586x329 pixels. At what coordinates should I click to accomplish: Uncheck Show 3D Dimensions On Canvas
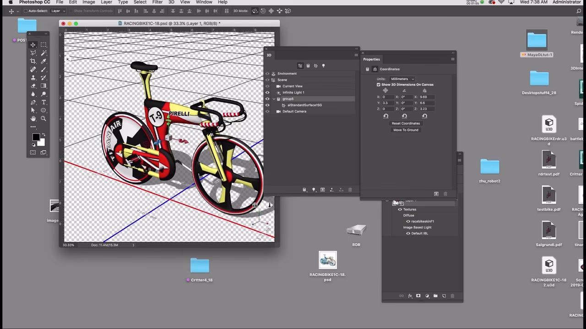click(379, 85)
